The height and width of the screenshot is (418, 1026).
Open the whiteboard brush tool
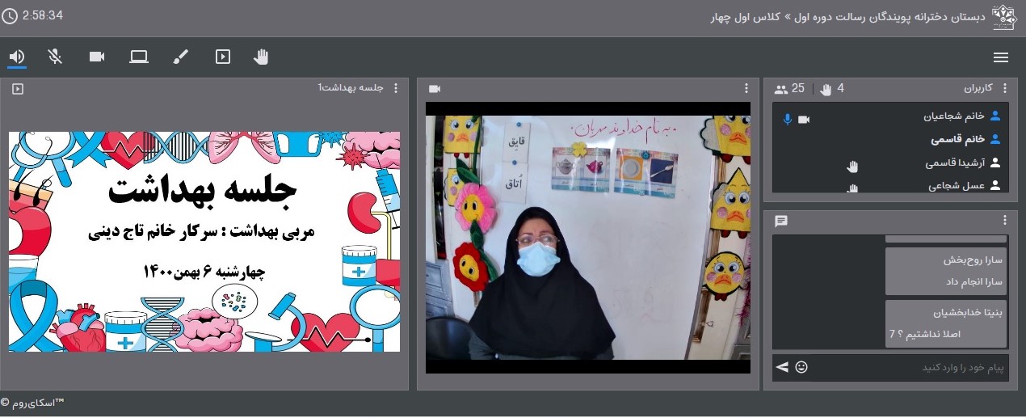tap(181, 57)
